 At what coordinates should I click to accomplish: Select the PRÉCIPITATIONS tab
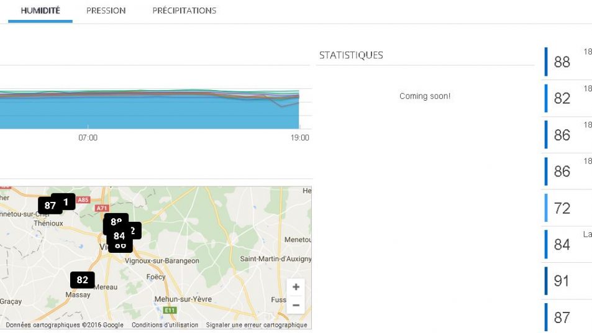click(184, 11)
